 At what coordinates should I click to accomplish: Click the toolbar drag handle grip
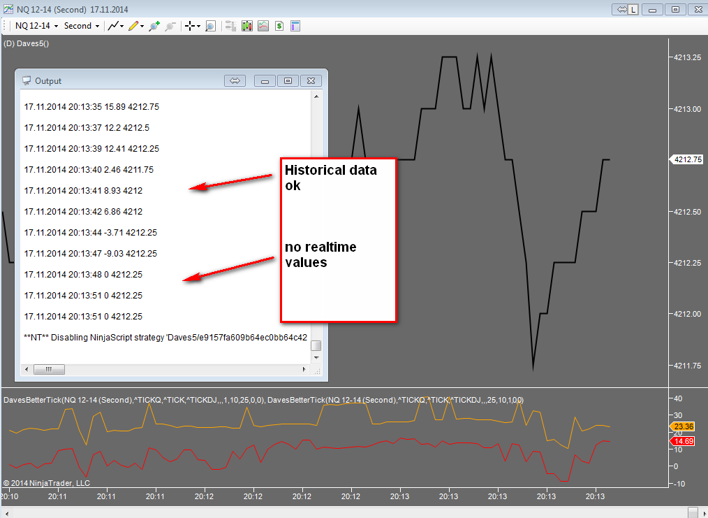pos(4,26)
